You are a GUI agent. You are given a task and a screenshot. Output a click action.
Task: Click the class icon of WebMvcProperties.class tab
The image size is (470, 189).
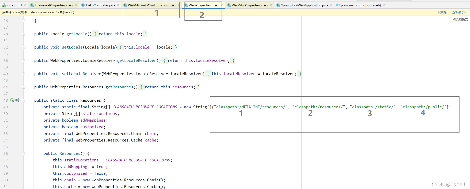[x=229, y=5]
